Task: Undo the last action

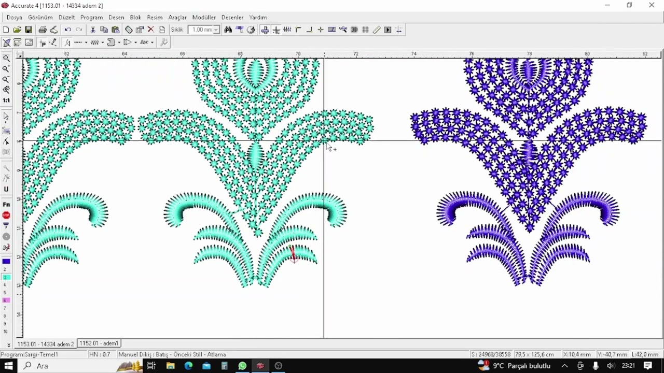Action: (x=68, y=30)
